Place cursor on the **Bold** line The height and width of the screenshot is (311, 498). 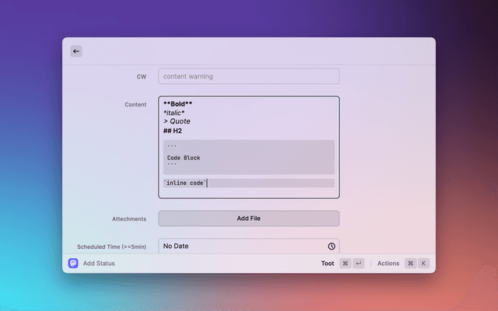[178, 103]
